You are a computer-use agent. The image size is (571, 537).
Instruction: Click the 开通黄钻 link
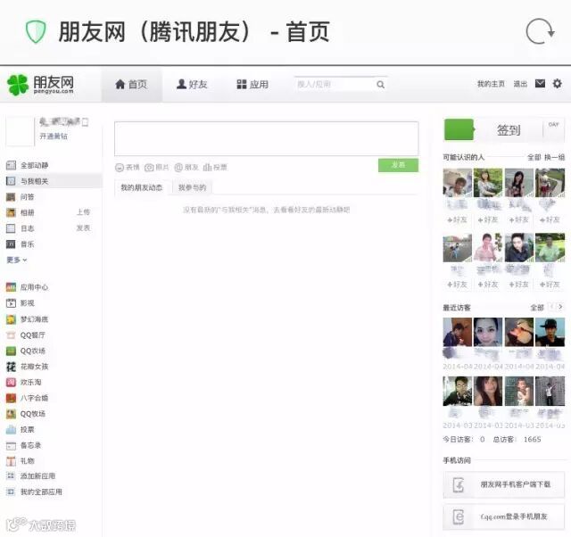click(54, 136)
